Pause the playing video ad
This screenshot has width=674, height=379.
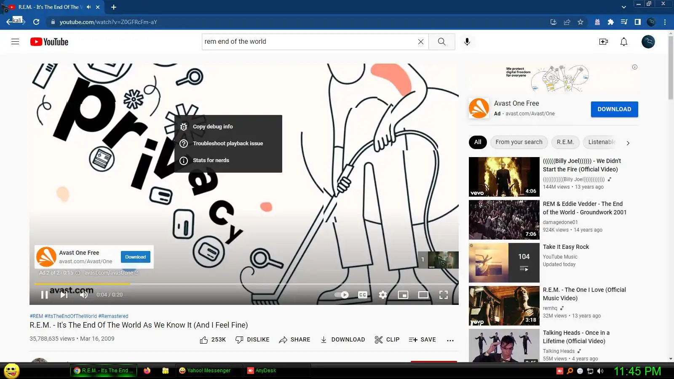44,295
